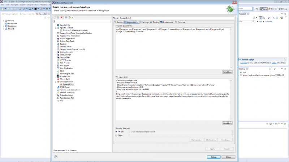Switch to the Bundles tab
Image resolution: width=289 pixels, height=162 pixels.
118,22
